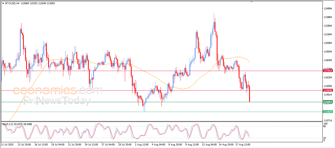Image resolution: width=335 pixels, height=148 pixels.
Task: Click the small arrow beside BTCUSD,H4
Action: click(3, 3)
